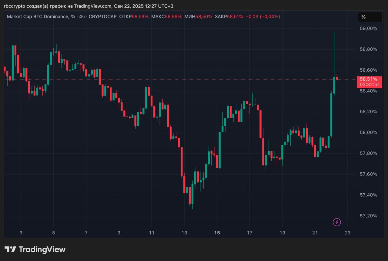Click the 23 date axis label
Viewport: 388px width, 261px height.
coord(348,233)
